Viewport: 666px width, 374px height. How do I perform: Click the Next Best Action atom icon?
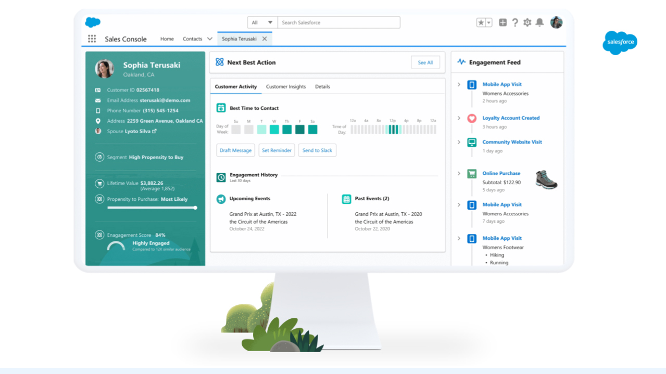click(220, 62)
